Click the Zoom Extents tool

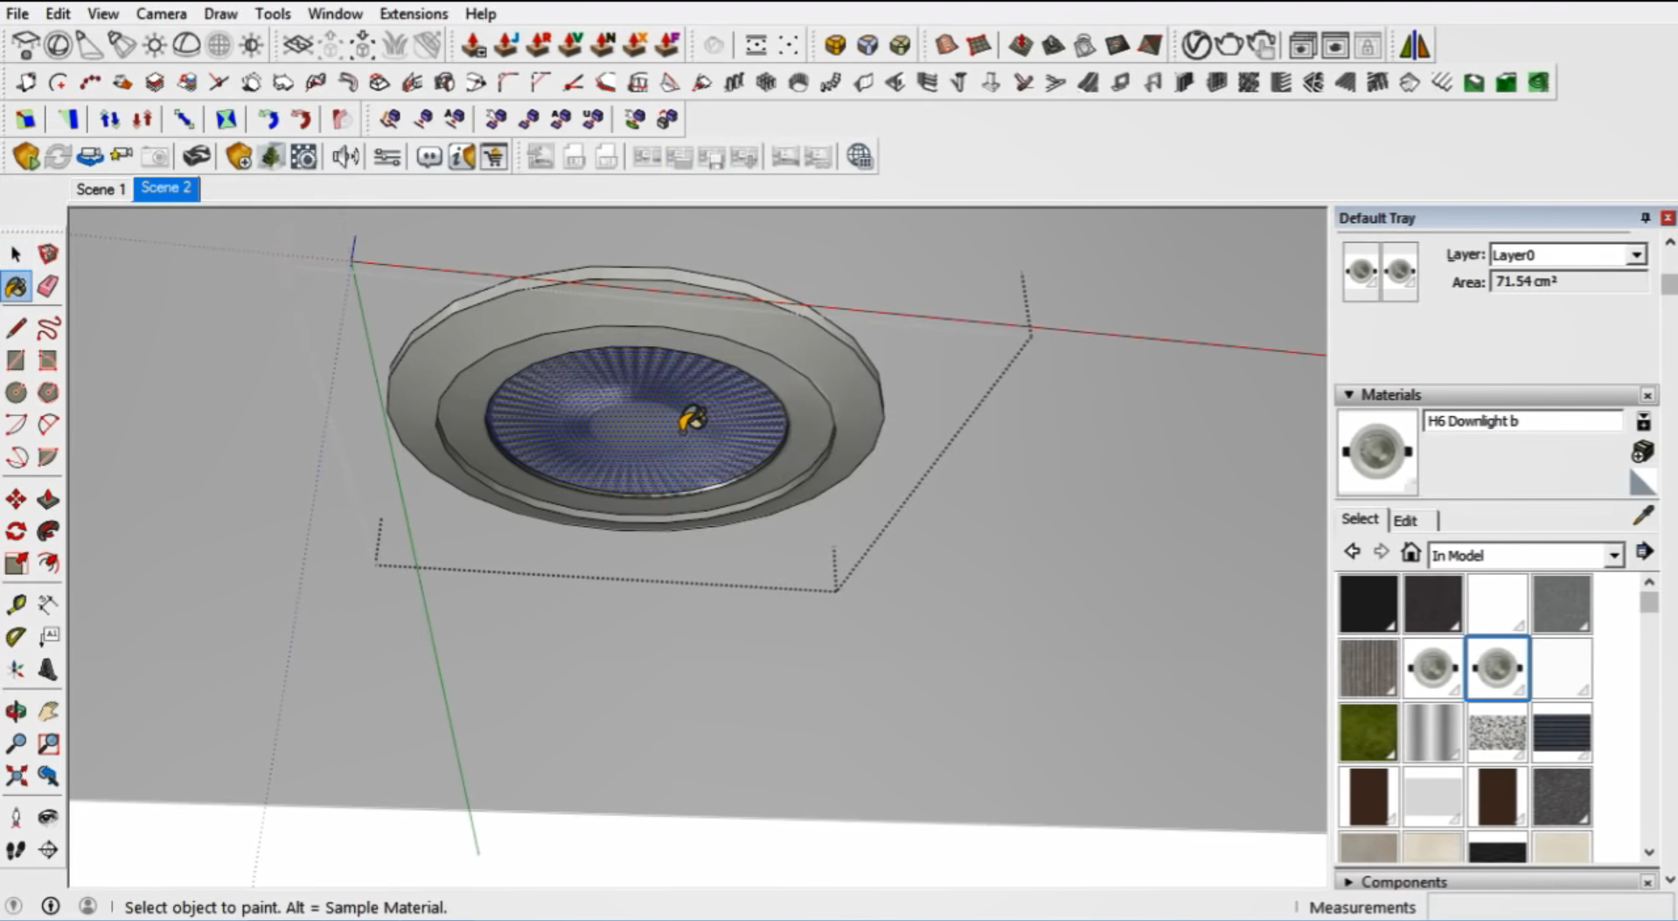pos(16,776)
